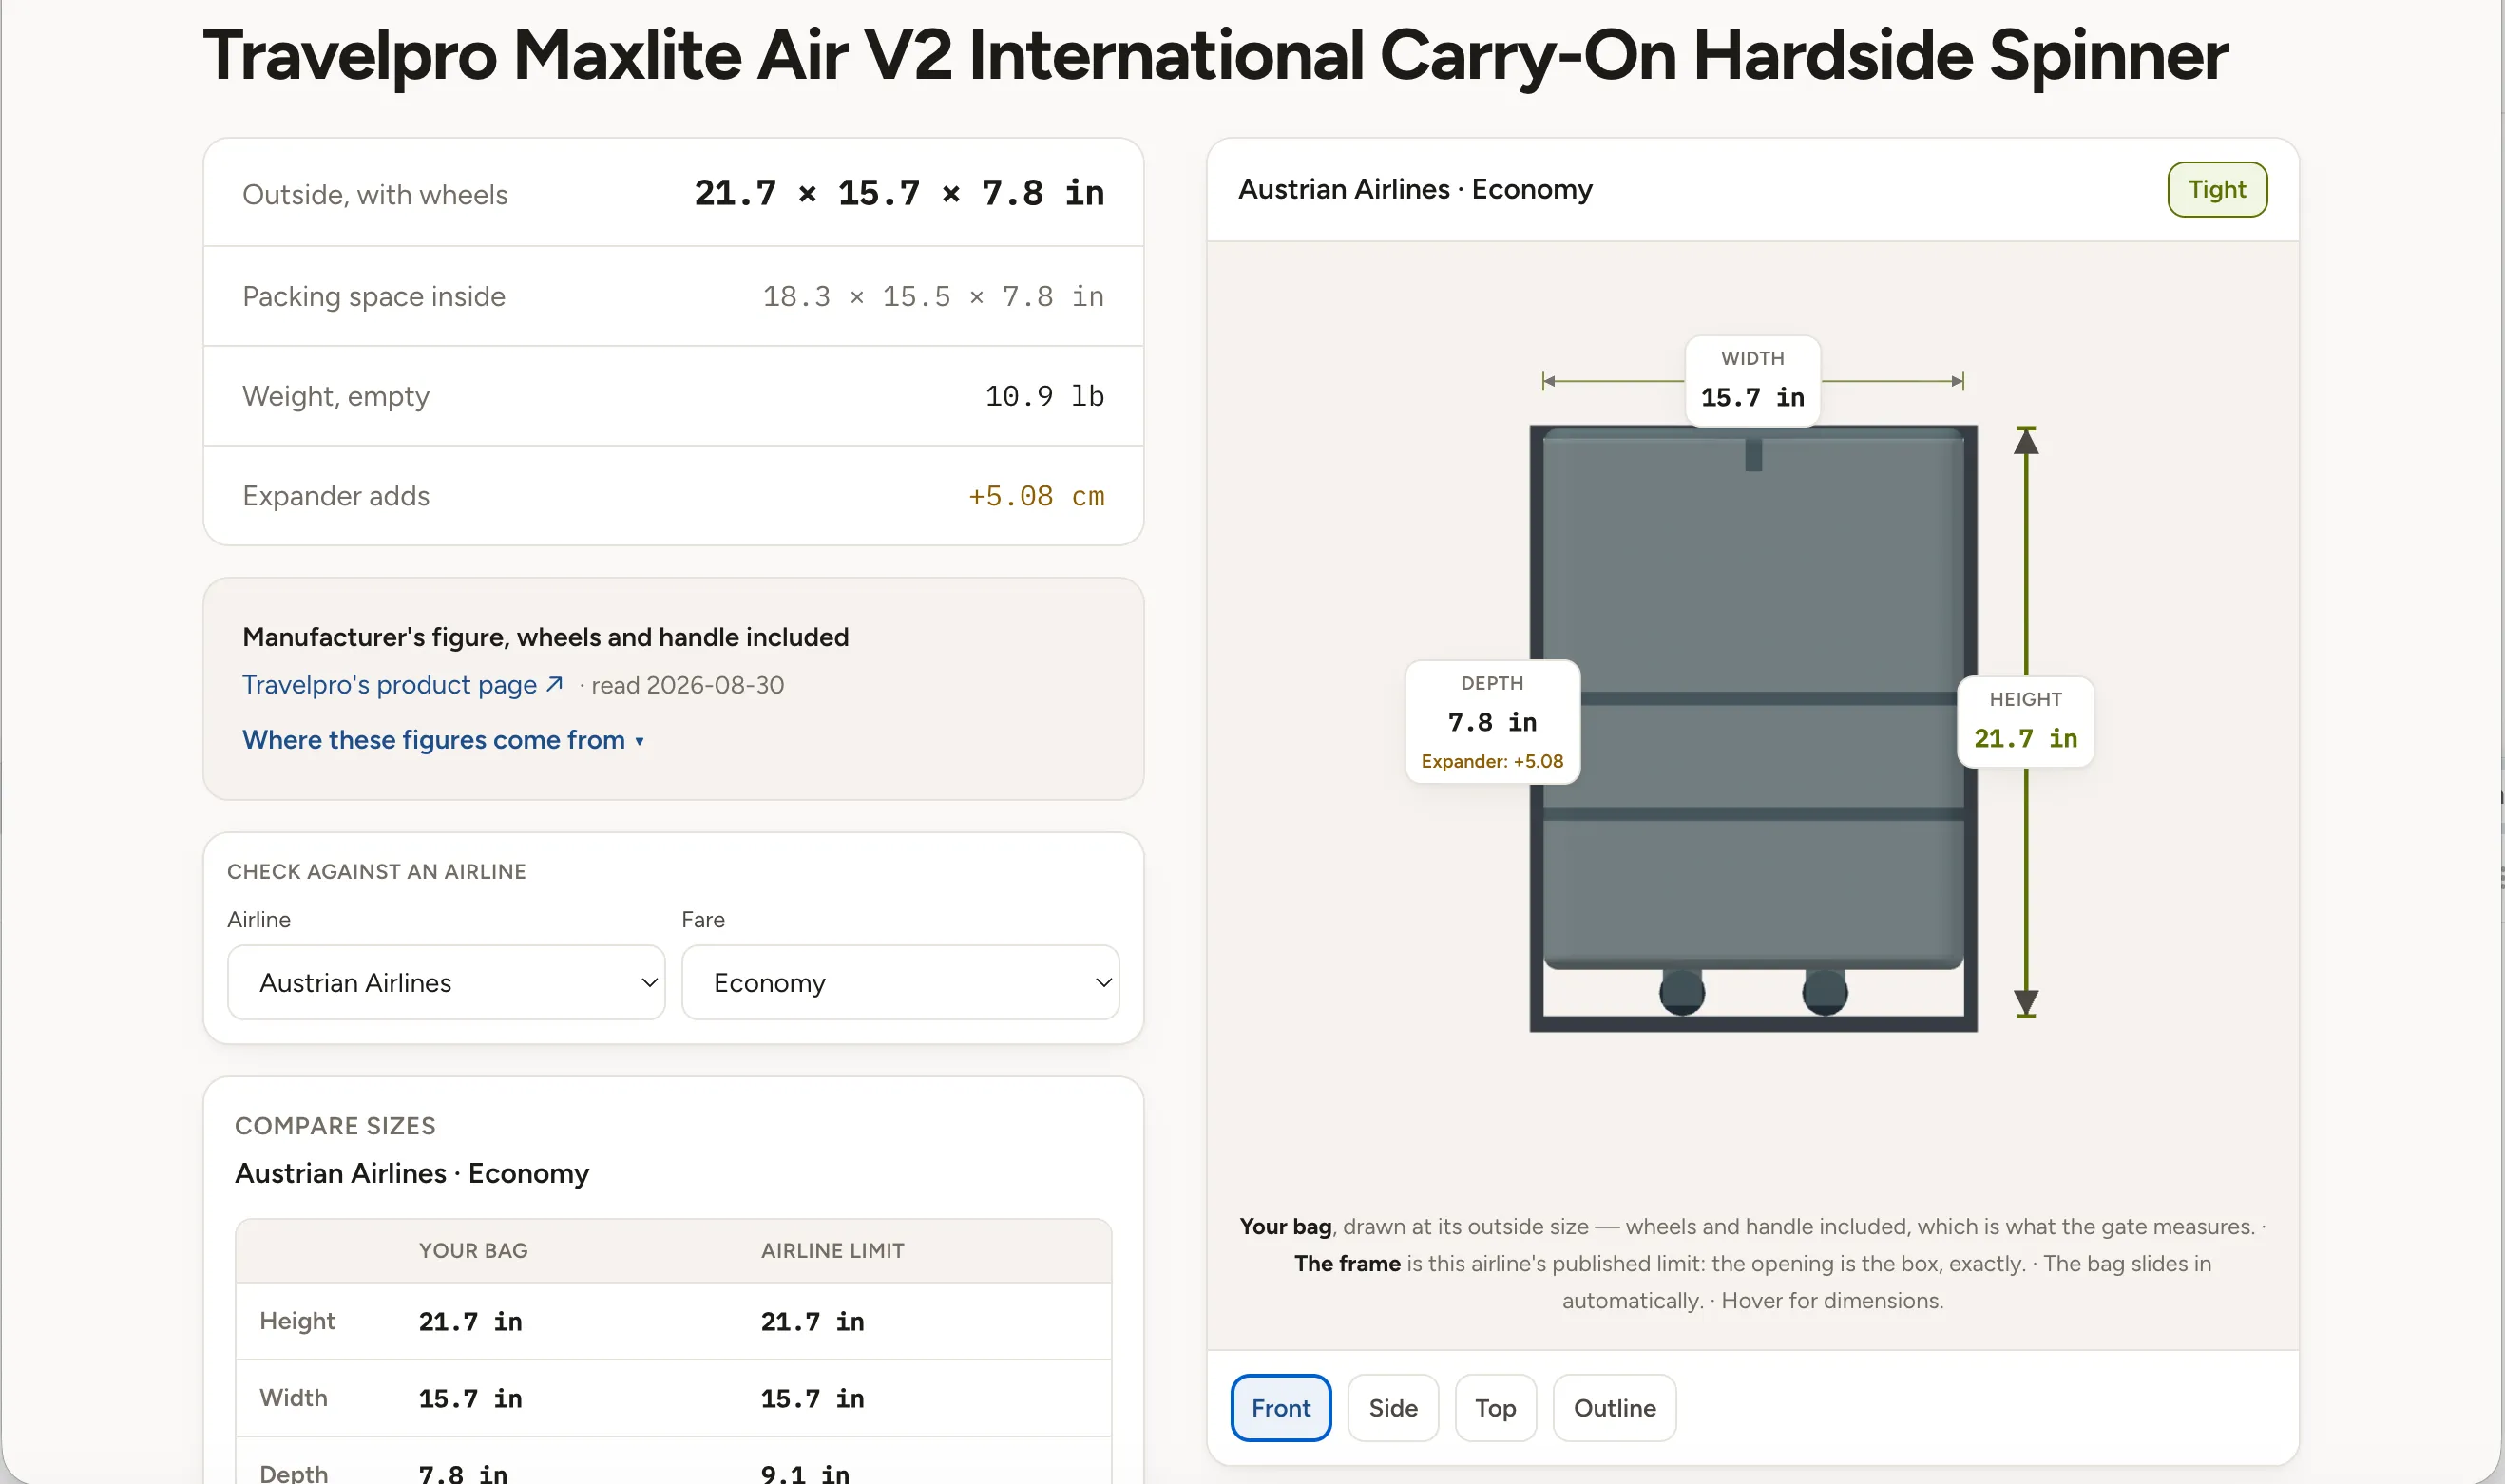Click the 'Expander: +5.08' note in depth label

coord(1492,761)
